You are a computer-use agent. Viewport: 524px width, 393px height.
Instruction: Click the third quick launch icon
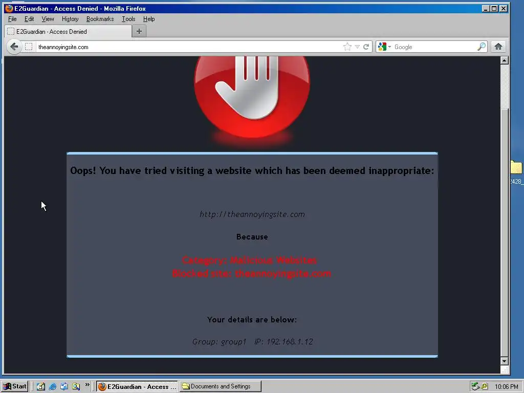click(x=64, y=387)
